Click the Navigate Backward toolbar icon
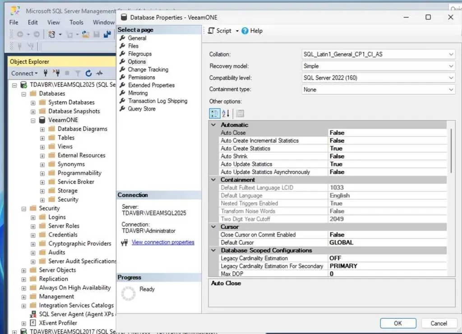The height and width of the screenshot is (334, 462). (x=20, y=34)
